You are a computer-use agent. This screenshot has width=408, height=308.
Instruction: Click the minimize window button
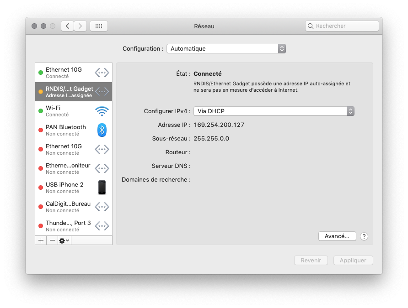(43, 26)
